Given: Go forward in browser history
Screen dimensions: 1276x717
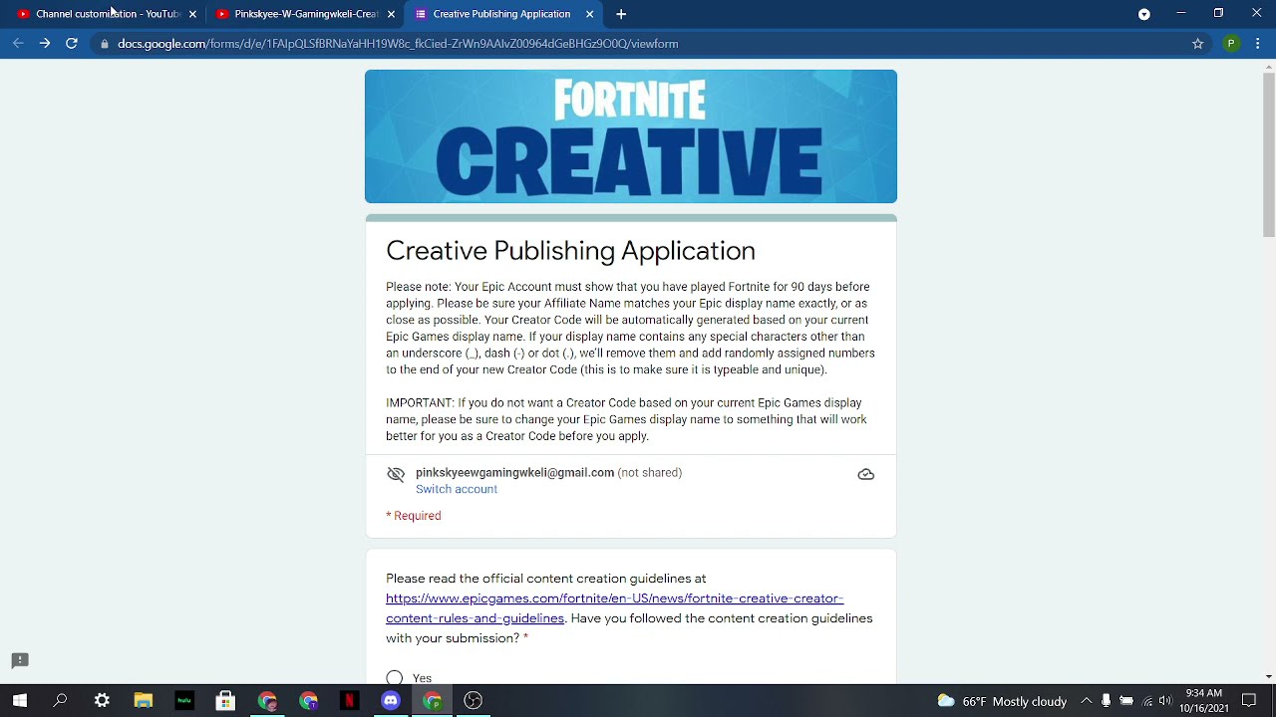Looking at the screenshot, I should point(45,44).
